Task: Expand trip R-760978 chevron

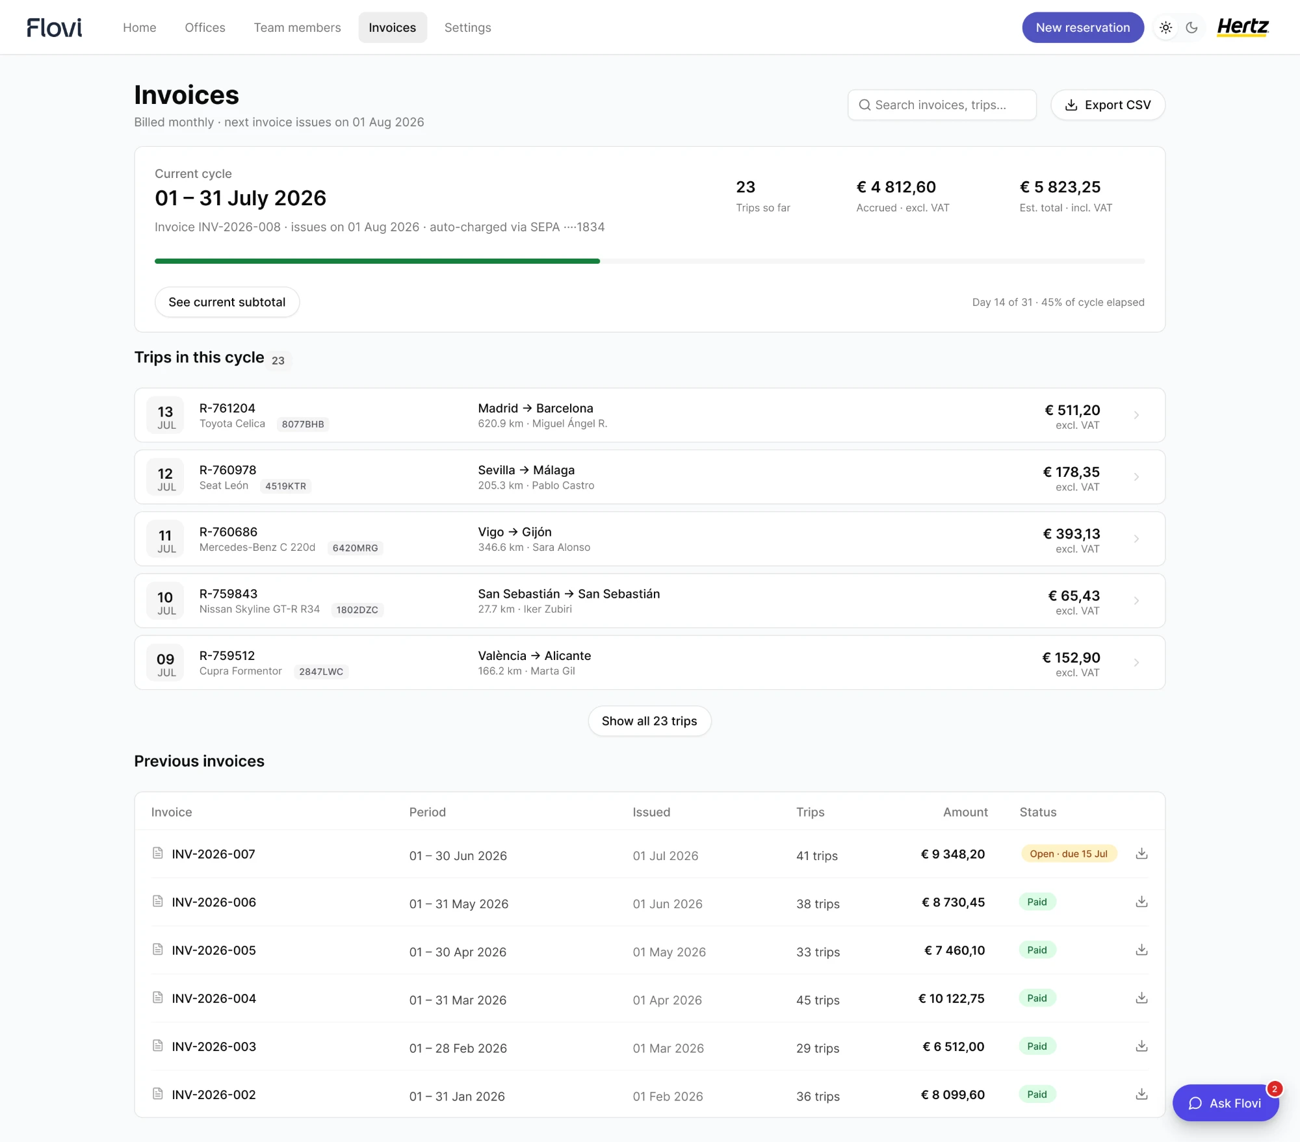Action: tap(1136, 477)
